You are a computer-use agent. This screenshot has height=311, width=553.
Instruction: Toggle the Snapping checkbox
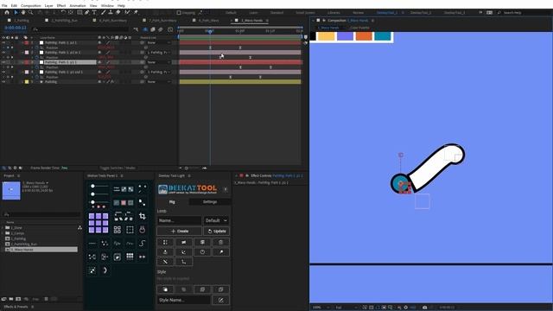[179, 13]
